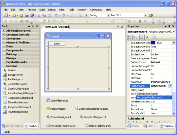Switch to the Server Explorer tab

(13, 126)
